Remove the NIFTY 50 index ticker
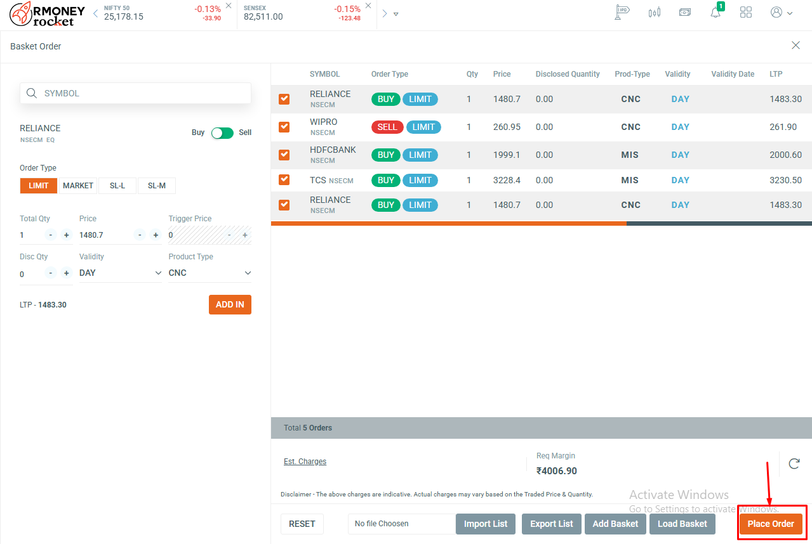 229,6
